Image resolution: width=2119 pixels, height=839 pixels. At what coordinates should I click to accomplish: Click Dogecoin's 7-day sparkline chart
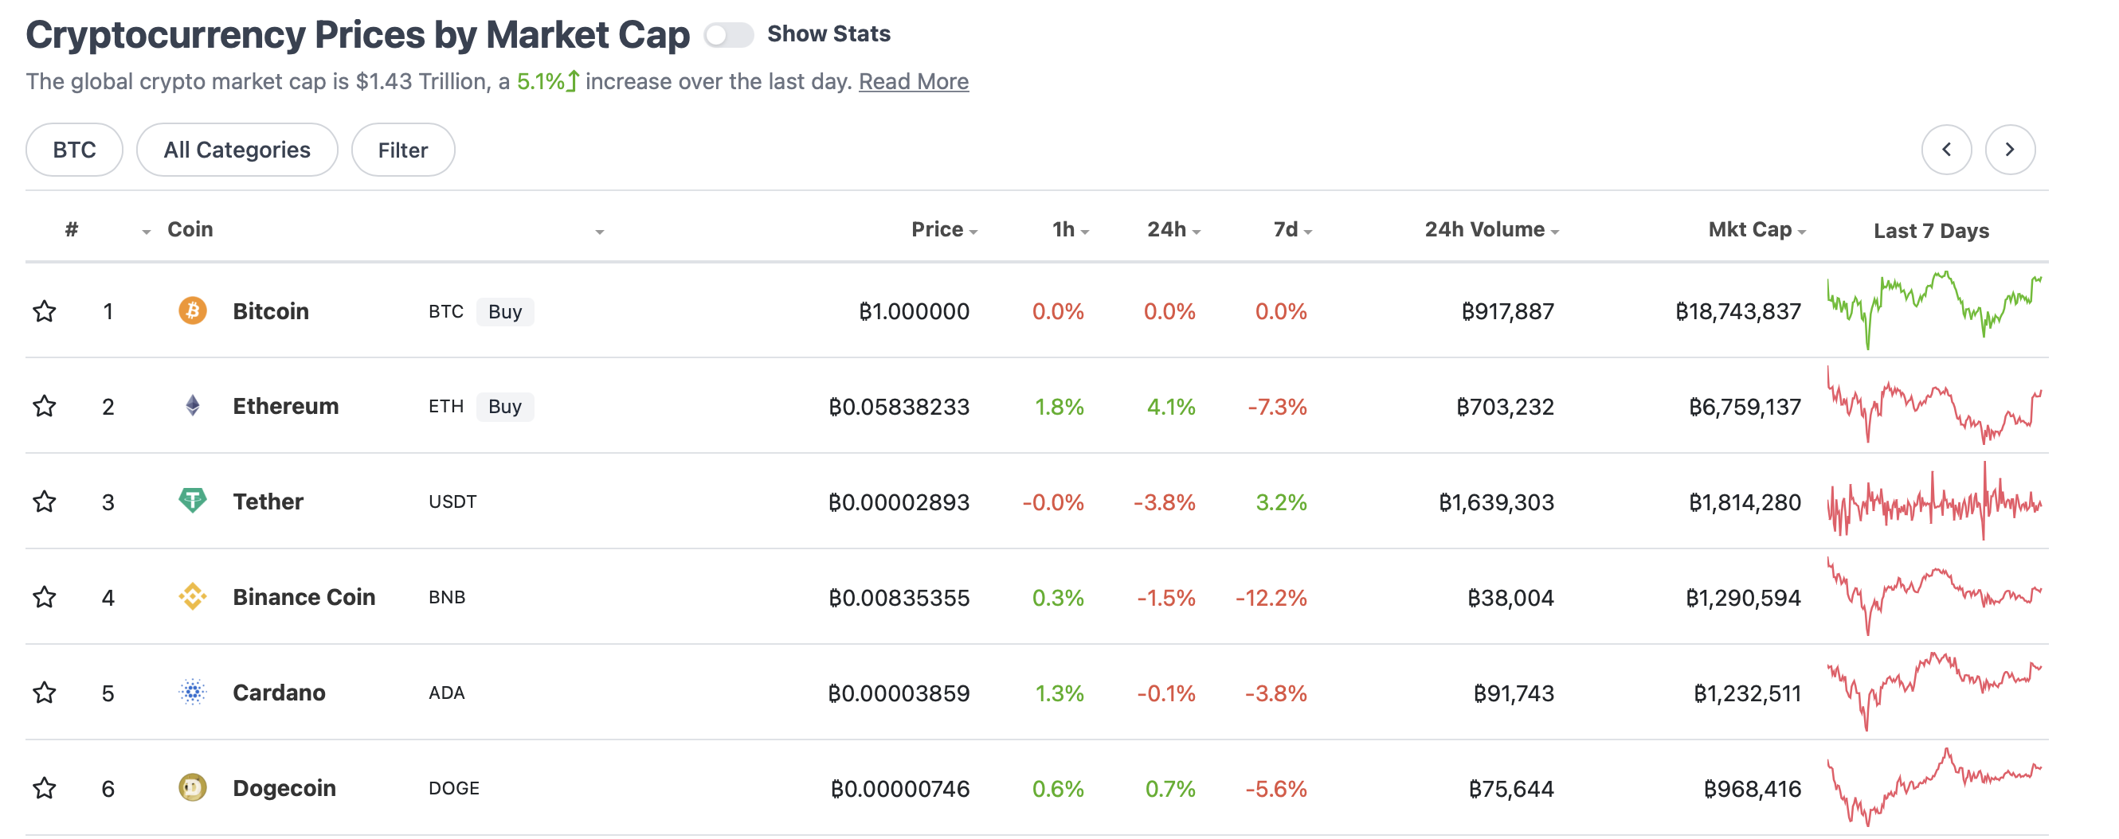coord(1934,787)
